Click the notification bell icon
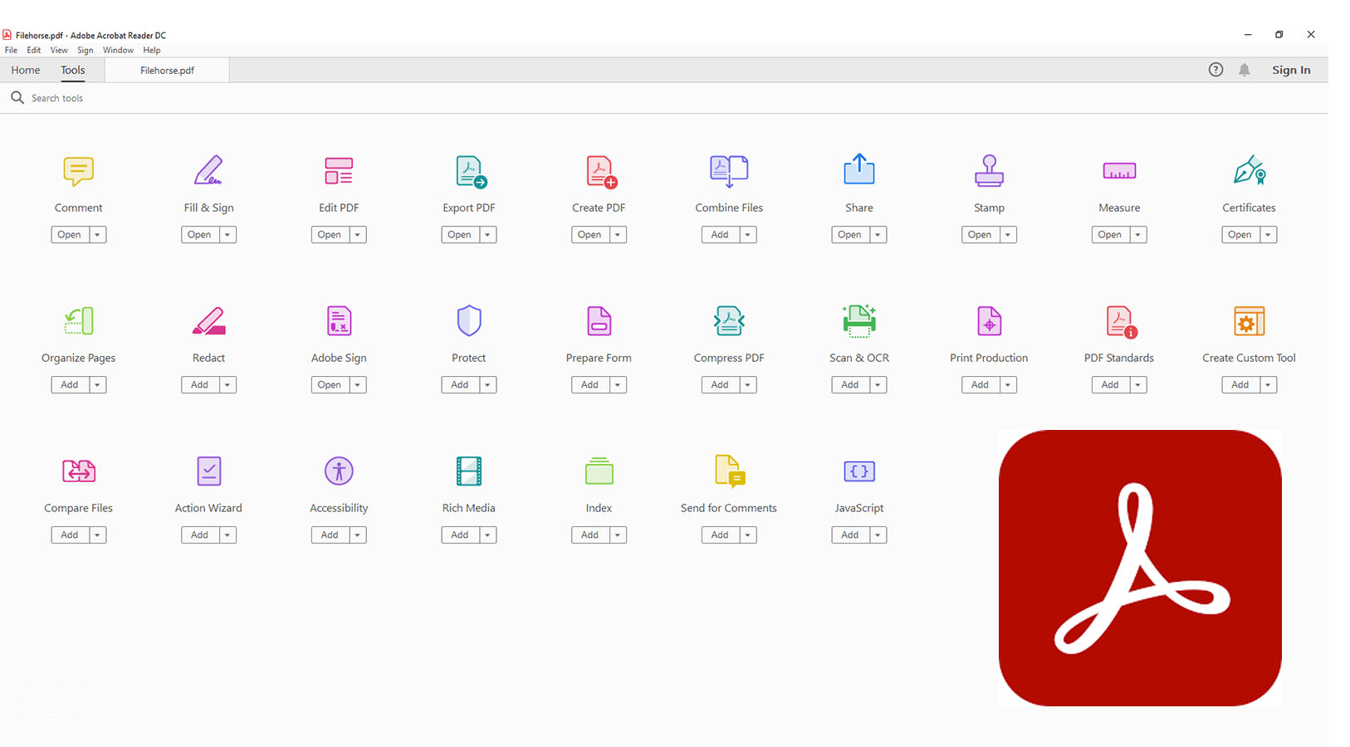The width and height of the screenshot is (1350, 747). pyautogui.click(x=1245, y=70)
